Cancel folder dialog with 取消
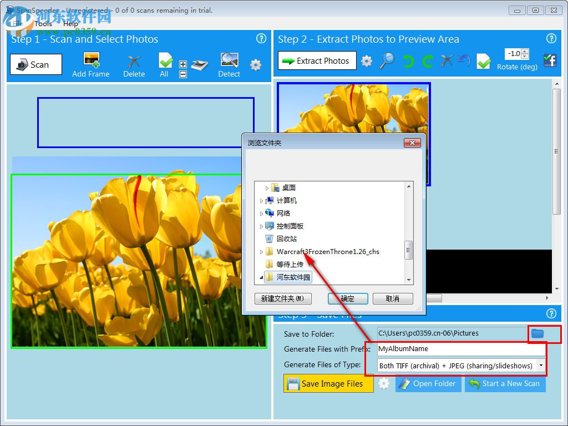 click(393, 298)
